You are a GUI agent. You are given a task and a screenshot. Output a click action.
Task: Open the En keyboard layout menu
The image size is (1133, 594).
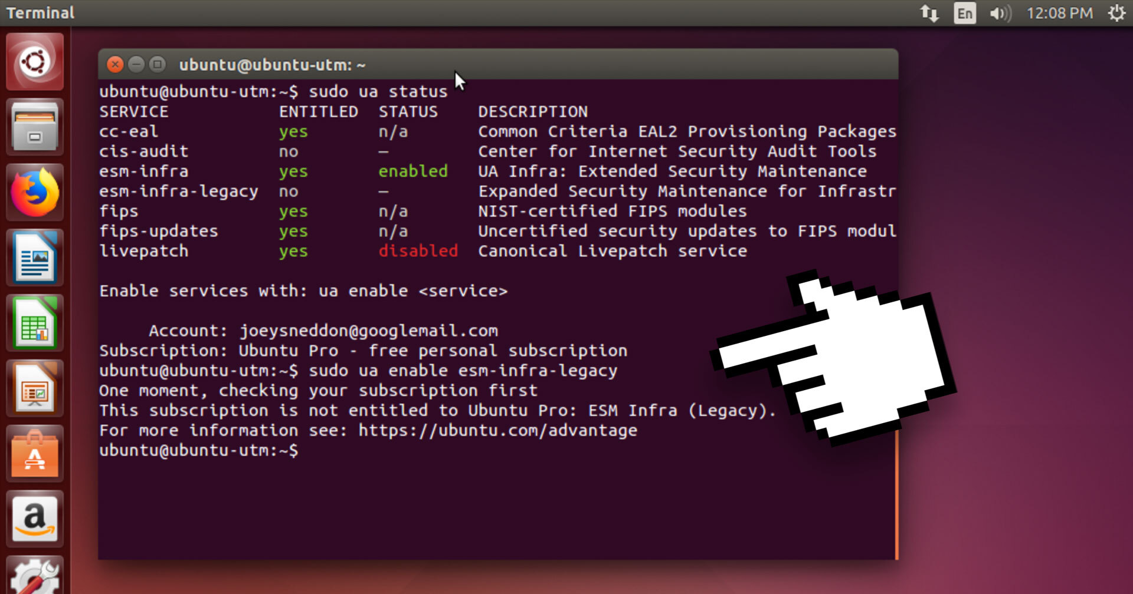[x=965, y=13]
